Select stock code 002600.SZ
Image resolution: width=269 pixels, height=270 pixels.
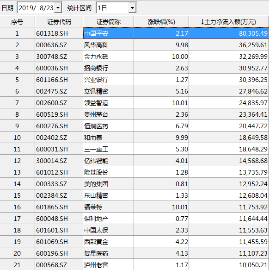click(x=51, y=103)
